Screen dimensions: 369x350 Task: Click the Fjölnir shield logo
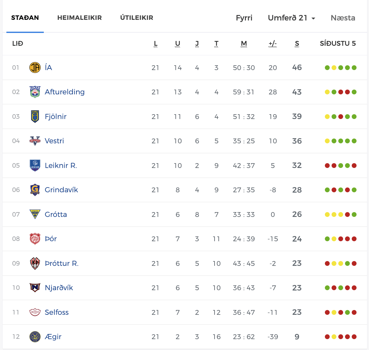click(35, 116)
